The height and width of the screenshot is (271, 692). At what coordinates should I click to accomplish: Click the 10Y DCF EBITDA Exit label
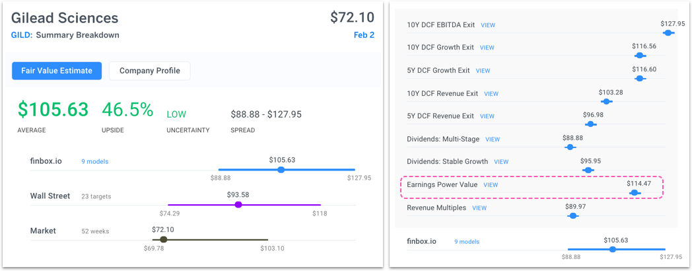coord(441,24)
